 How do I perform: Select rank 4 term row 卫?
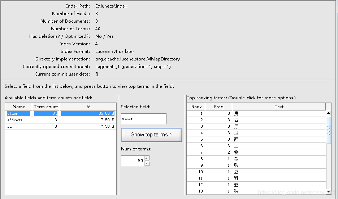click(256, 133)
